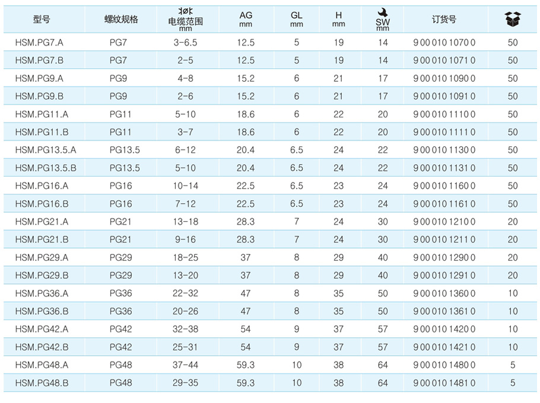
Task: Click order number 9 00 010 1420 0
Action: click(x=444, y=329)
